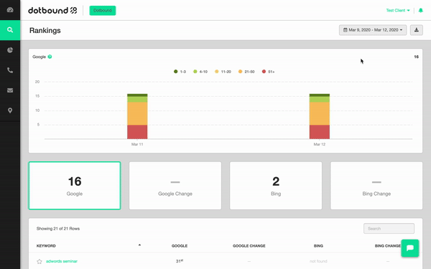Image resolution: width=431 pixels, height=269 pixels.
Task: Click the Google help question mark icon
Action: (50, 57)
